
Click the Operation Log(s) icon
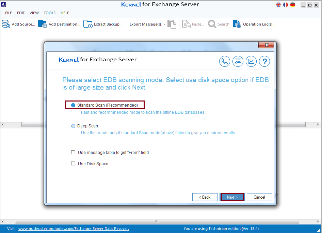tap(237, 24)
